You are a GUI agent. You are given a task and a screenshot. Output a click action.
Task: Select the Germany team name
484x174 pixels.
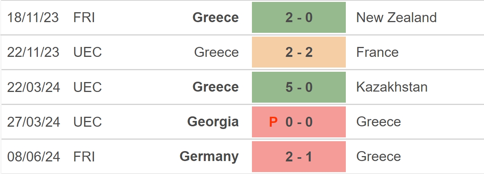(x=209, y=156)
